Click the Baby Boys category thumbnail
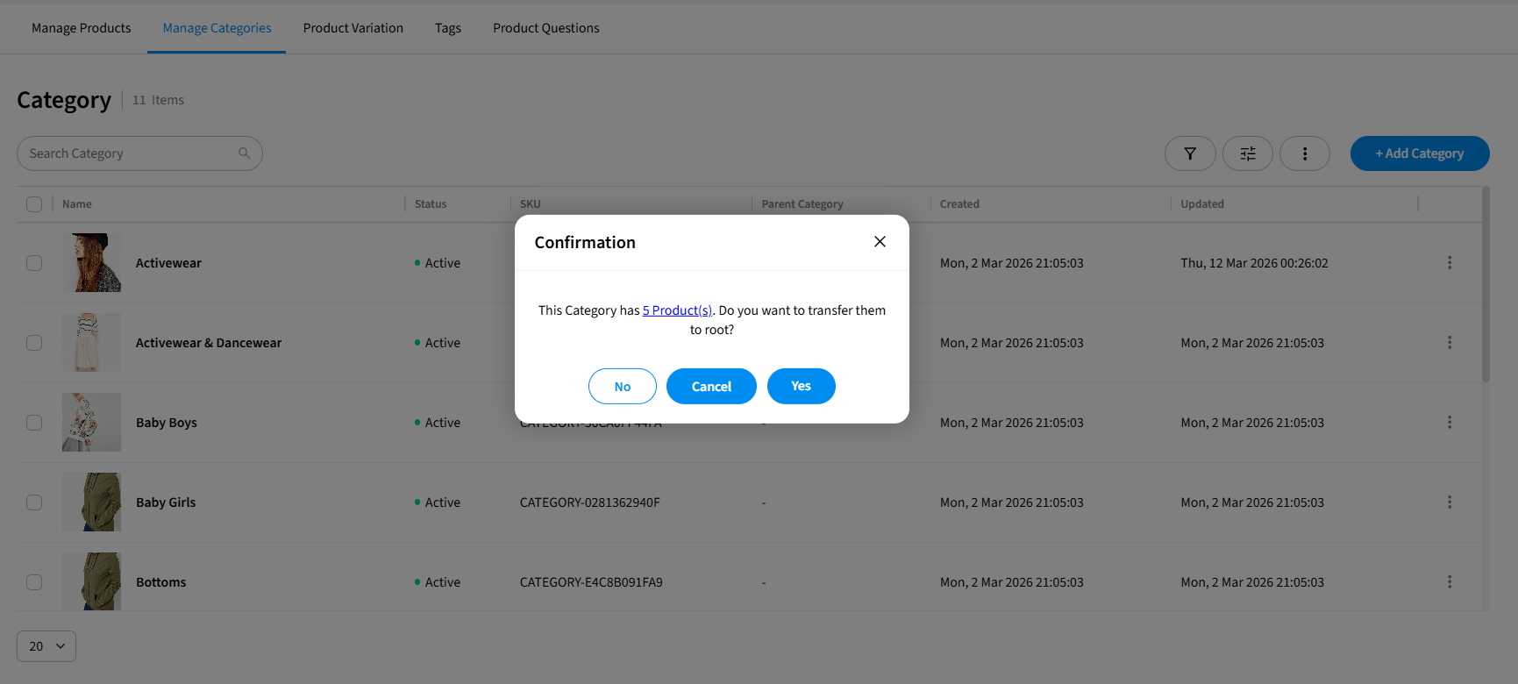The width and height of the screenshot is (1518, 684). [91, 423]
